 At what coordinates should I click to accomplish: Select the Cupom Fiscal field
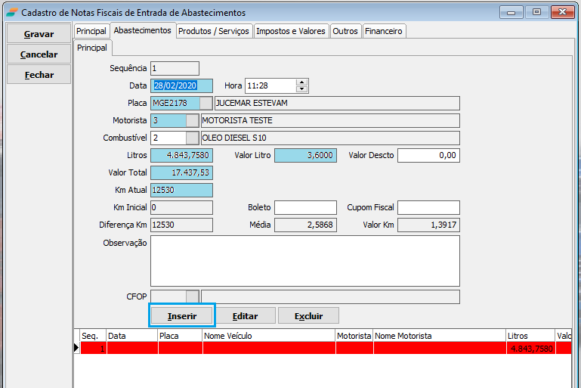(x=428, y=207)
